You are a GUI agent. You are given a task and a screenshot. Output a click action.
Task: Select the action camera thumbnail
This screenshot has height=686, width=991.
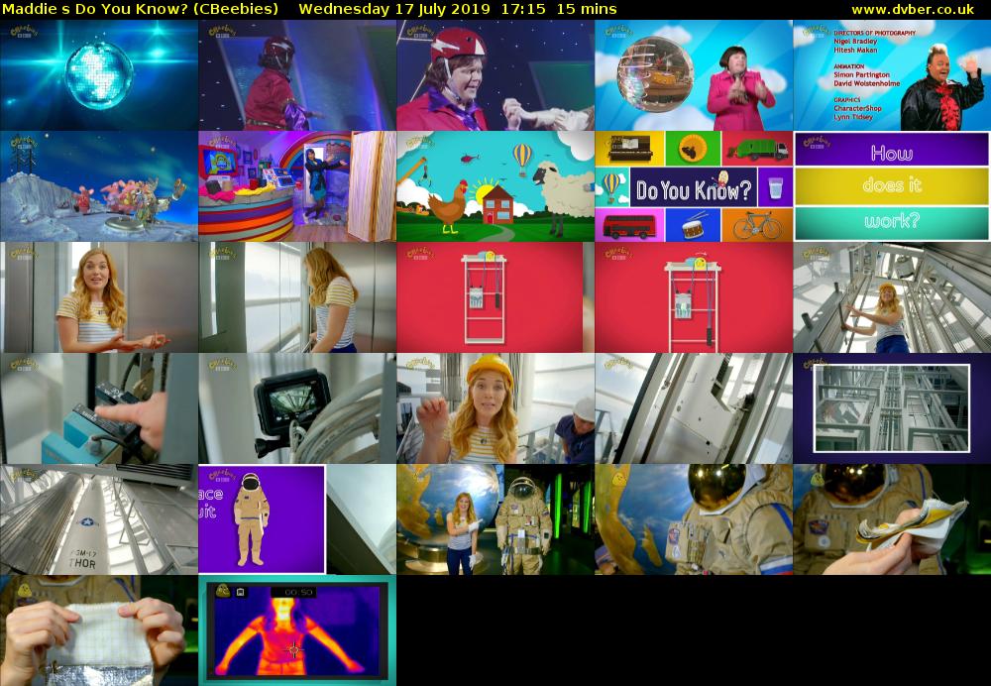pyautogui.click(x=297, y=408)
